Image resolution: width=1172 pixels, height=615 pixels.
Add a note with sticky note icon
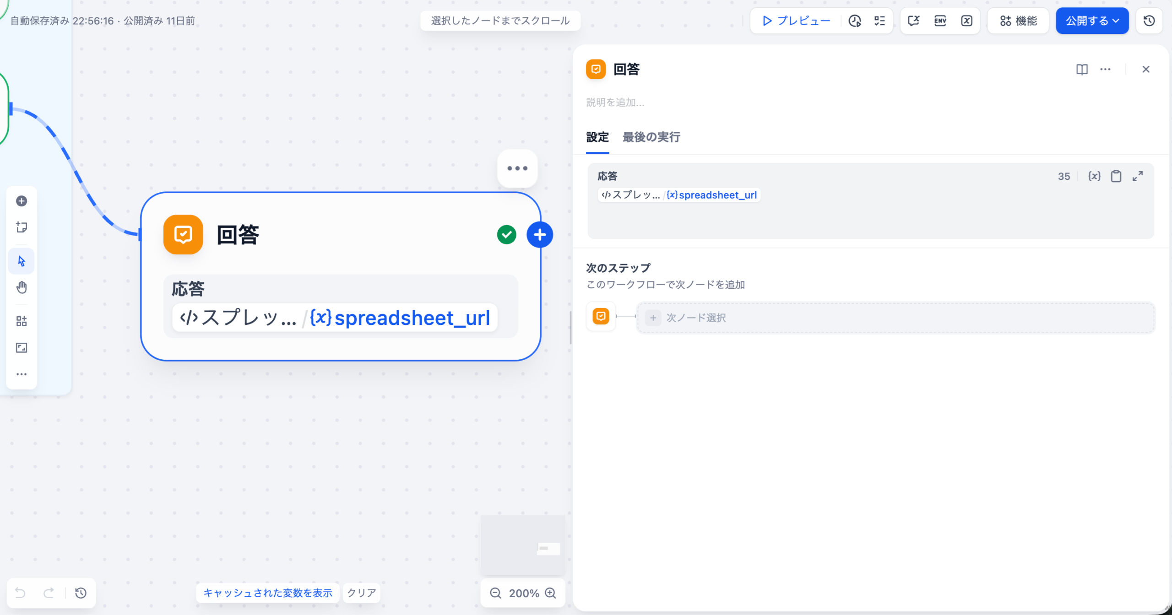pos(22,227)
